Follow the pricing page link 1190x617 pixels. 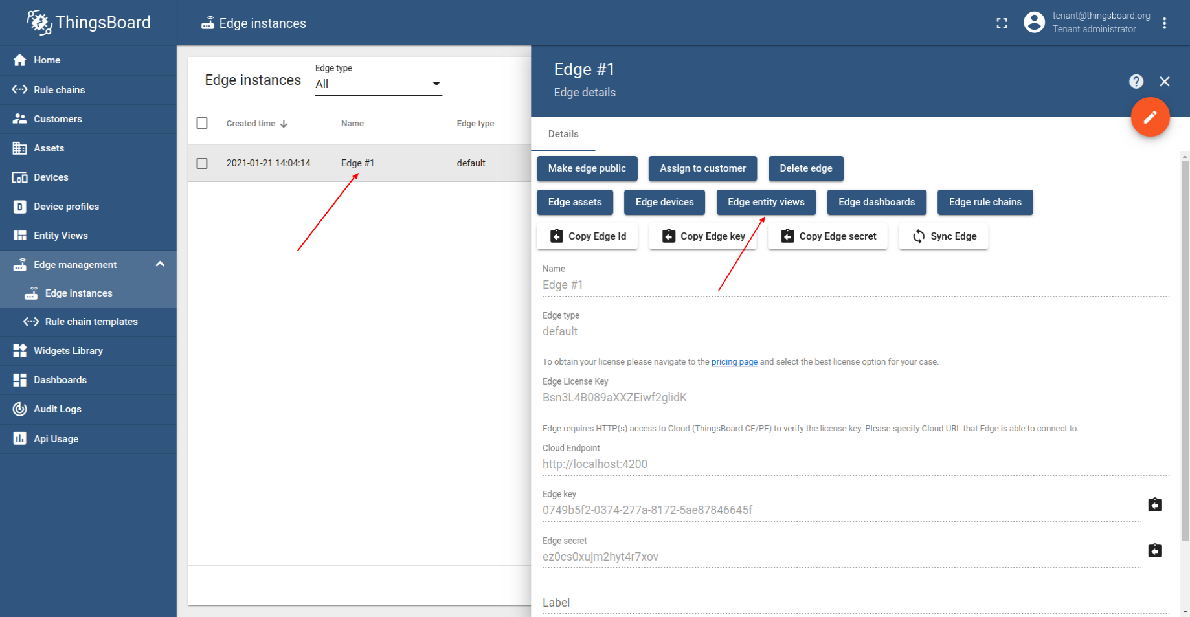734,362
